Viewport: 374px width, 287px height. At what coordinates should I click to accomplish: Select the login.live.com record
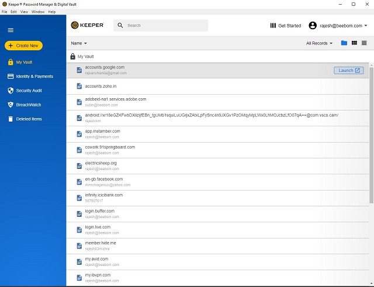[217, 230]
